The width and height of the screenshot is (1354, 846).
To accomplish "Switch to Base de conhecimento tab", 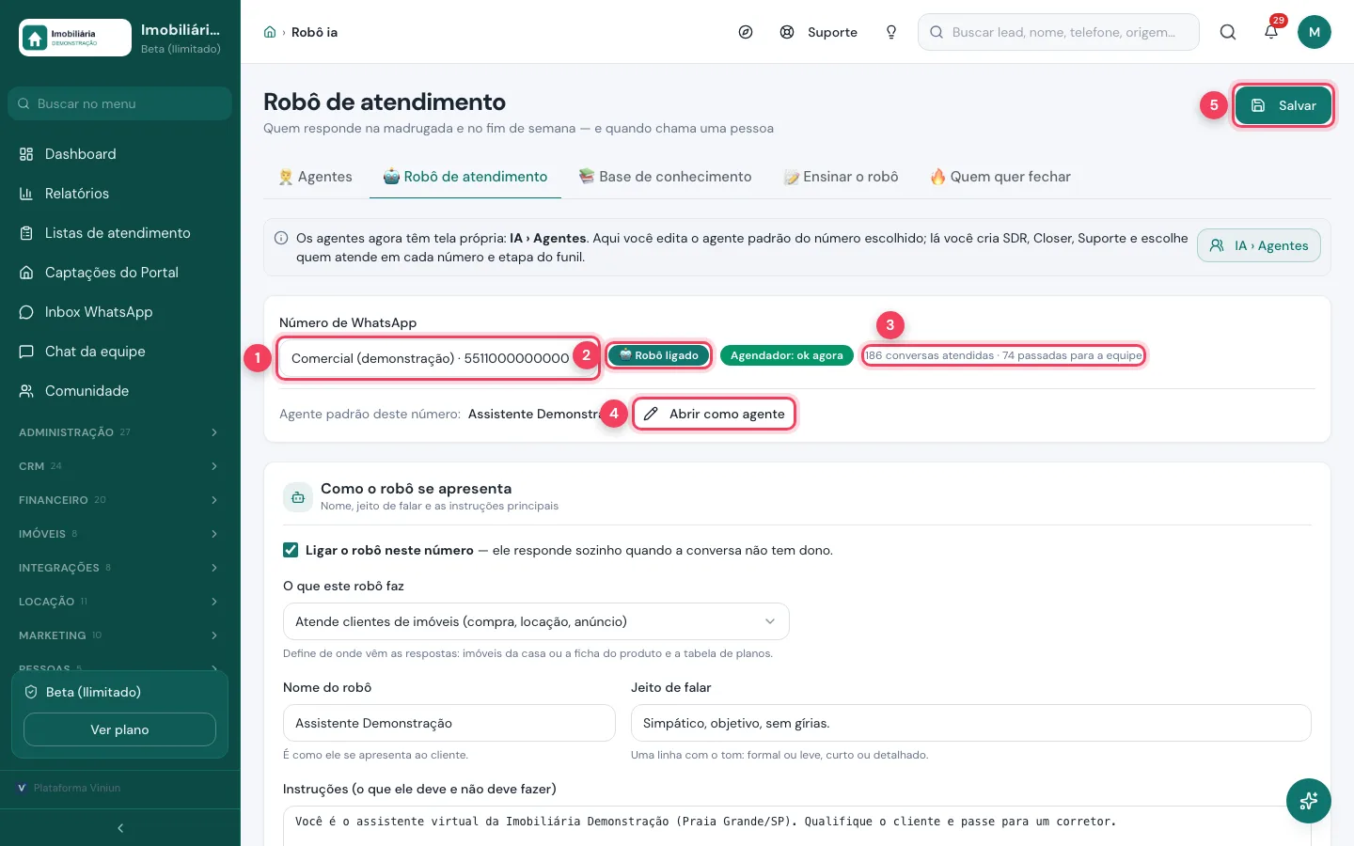I will coord(665,177).
